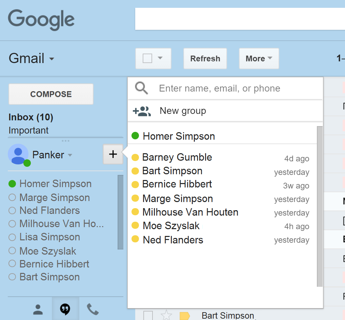Open the Important label
The height and width of the screenshot is (320, 345).
28,130
